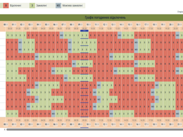The image size is (183, 137).
Task: Click 18:00 in the bottom time row
Action: click(x=155, y=124)
